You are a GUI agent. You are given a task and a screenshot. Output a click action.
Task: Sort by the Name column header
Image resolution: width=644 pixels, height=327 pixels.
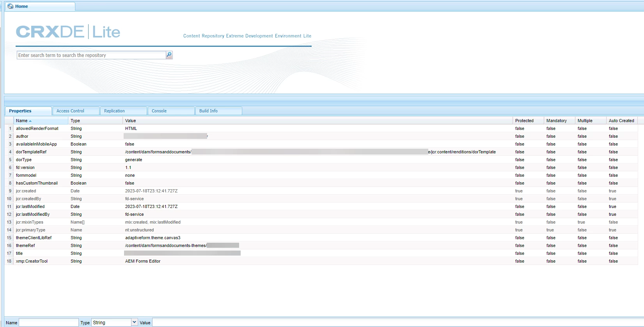click(41, 121)
